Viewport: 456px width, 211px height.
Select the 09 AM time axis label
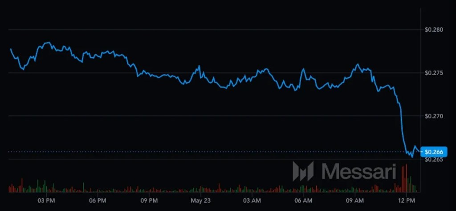click(x=355, y=201)
